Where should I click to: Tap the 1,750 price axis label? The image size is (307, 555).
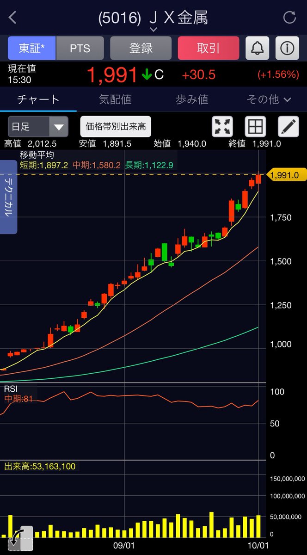point(281,217)
